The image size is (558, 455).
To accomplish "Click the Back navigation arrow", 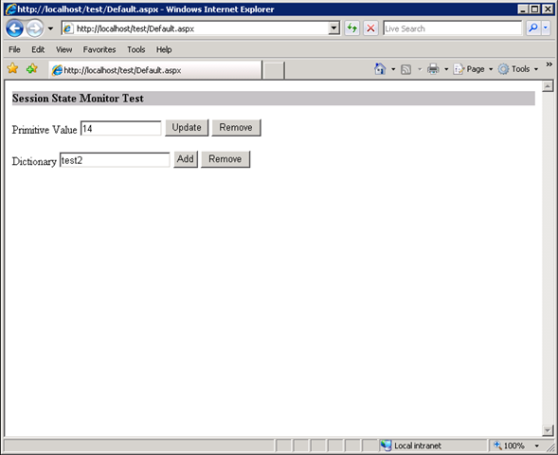I will pyautogui.click(x=14, y=28).
